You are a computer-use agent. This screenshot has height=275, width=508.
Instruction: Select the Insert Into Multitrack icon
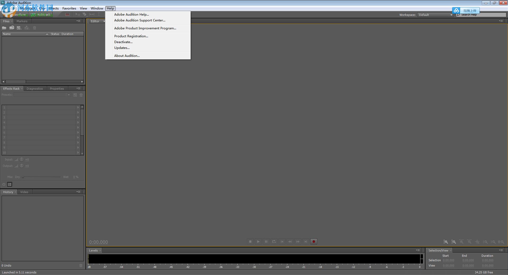pos(26,28)
